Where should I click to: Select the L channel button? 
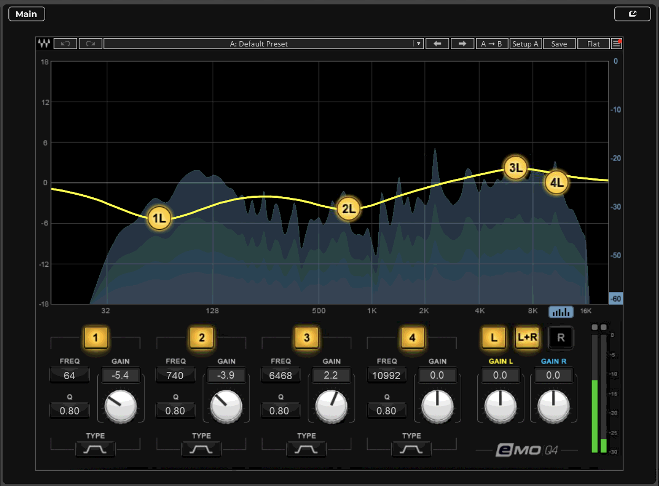coord(494,337)
